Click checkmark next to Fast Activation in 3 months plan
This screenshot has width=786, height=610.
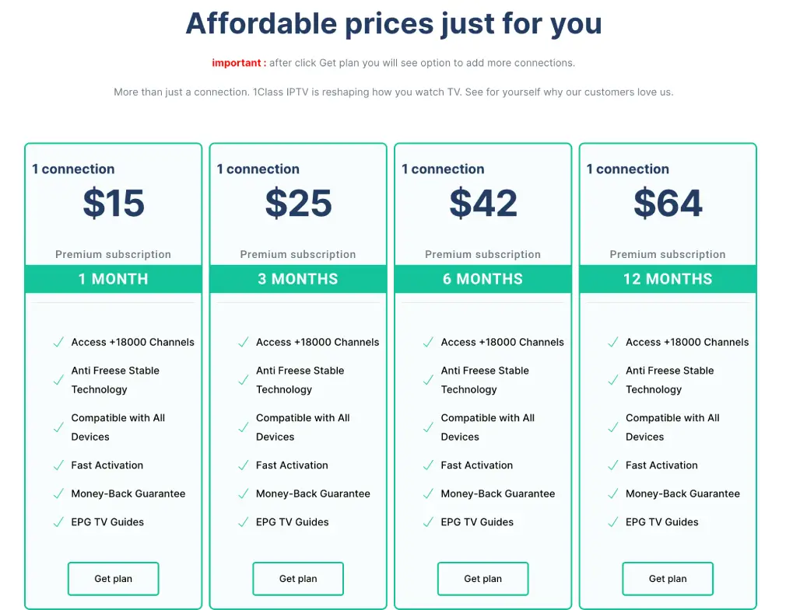pos(244,465)
